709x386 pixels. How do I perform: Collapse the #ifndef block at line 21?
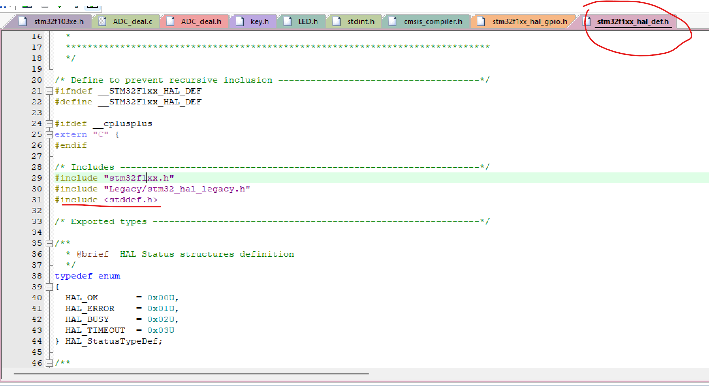(x=49, y=91)
